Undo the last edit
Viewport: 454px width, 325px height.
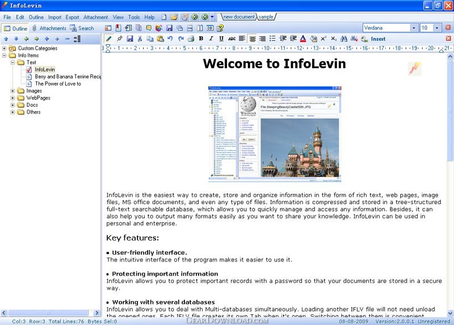coord(170,39)
